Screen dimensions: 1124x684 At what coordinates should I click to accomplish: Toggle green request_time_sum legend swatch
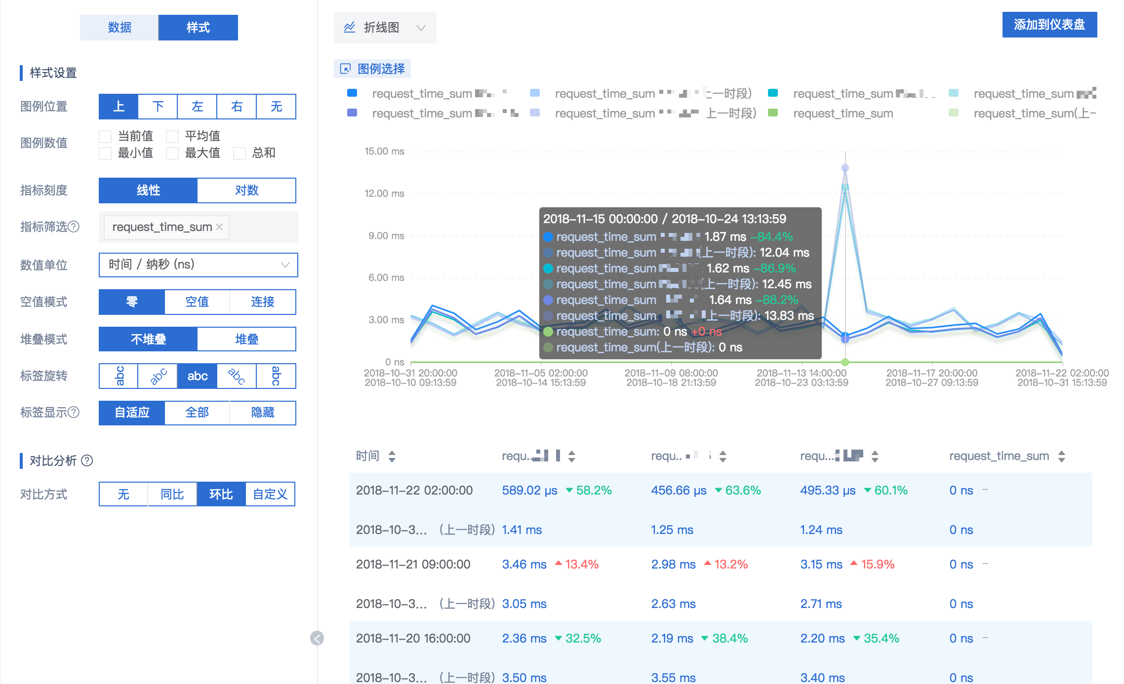(773, 113)
